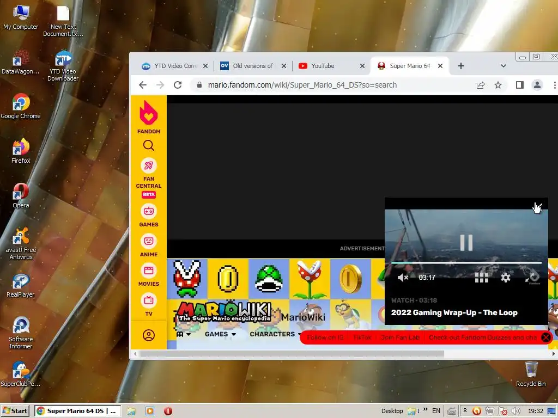Open the tab search dropdown chevron
The height and width of the screenshot is (418, 558).
503,66
